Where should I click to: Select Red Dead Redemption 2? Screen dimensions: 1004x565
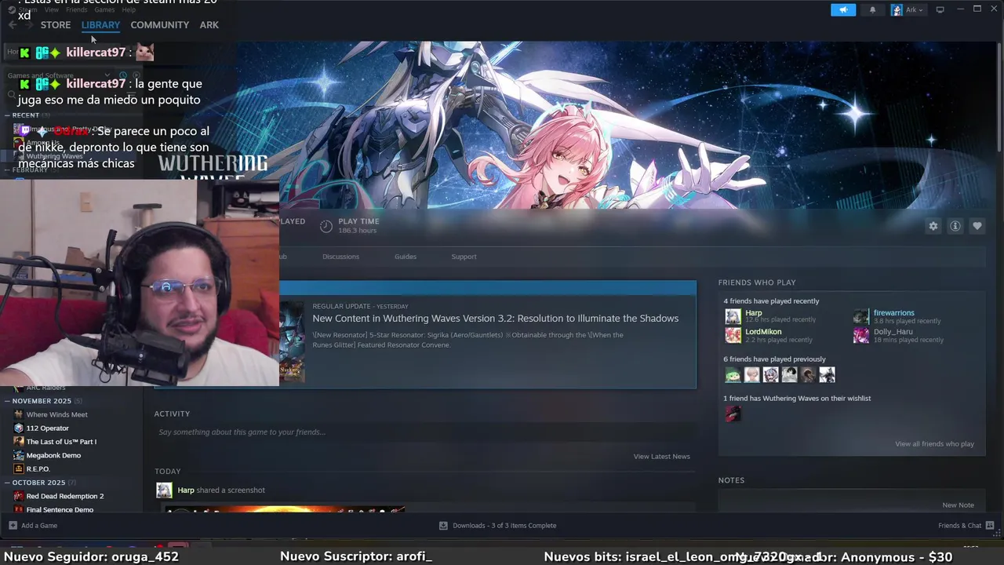coord(65,496)
